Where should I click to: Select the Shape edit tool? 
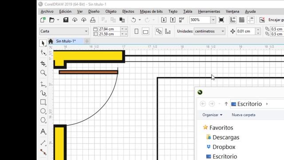[43, 52]
